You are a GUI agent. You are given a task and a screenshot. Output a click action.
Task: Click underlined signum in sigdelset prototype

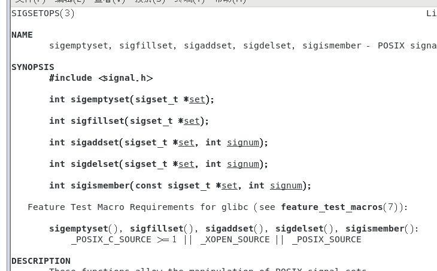tap(243, 164)
